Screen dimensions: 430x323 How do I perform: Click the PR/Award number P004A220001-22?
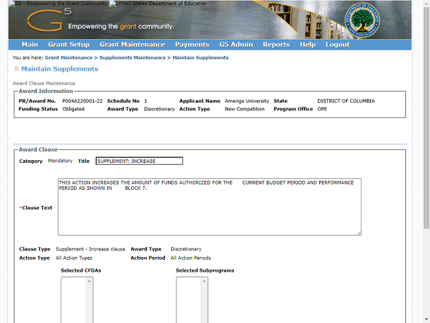coord(82,101)
